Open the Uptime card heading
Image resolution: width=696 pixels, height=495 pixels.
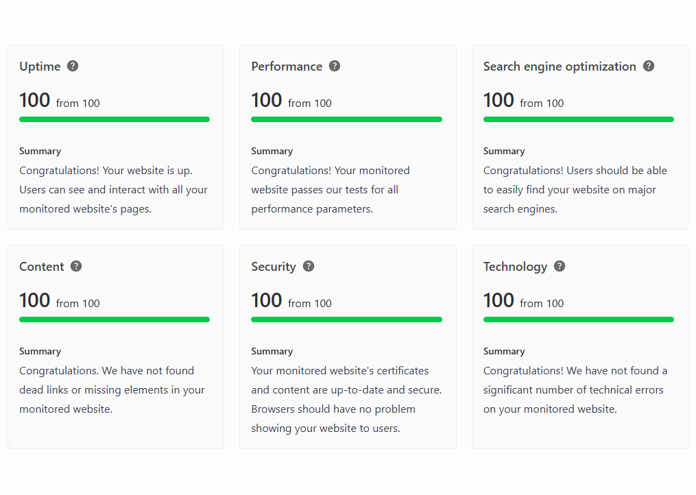click(40, 67)
